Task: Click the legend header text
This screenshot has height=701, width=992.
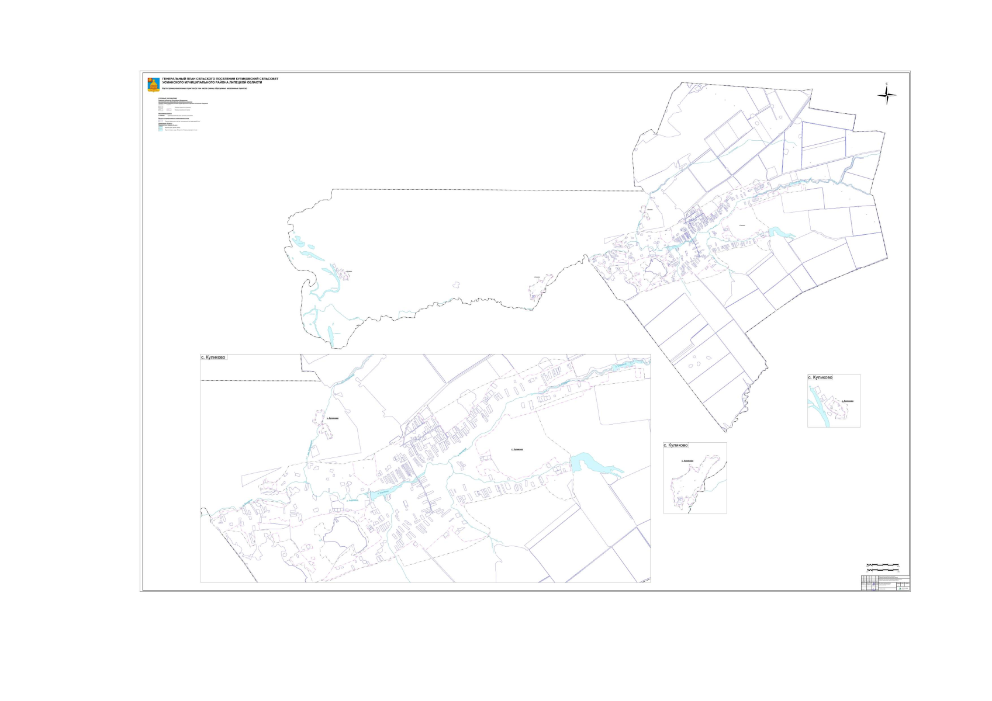Action: [x=167, y=98]
